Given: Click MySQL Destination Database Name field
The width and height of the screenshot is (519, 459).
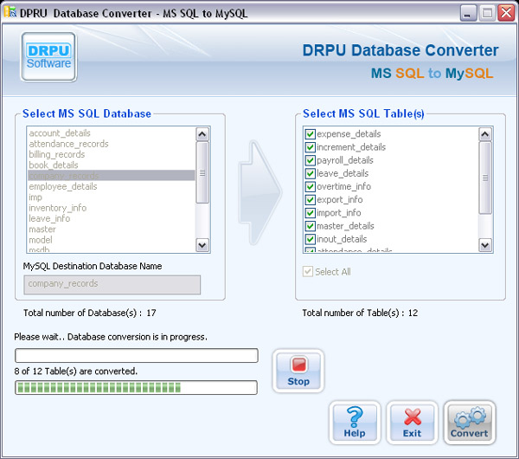Looking at the screenshot, I should [112, 284].
